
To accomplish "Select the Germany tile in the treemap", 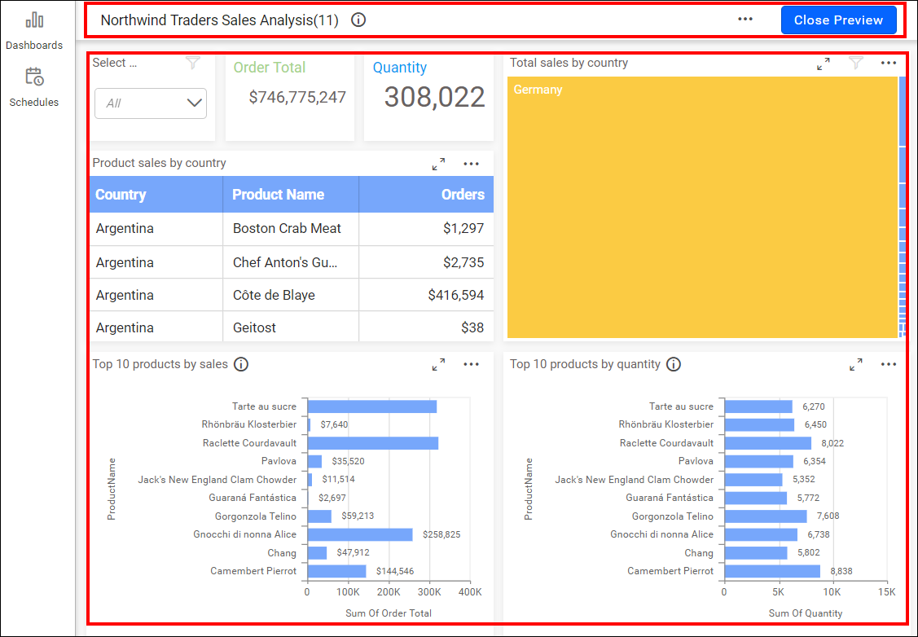I will [x=702, y=207].
